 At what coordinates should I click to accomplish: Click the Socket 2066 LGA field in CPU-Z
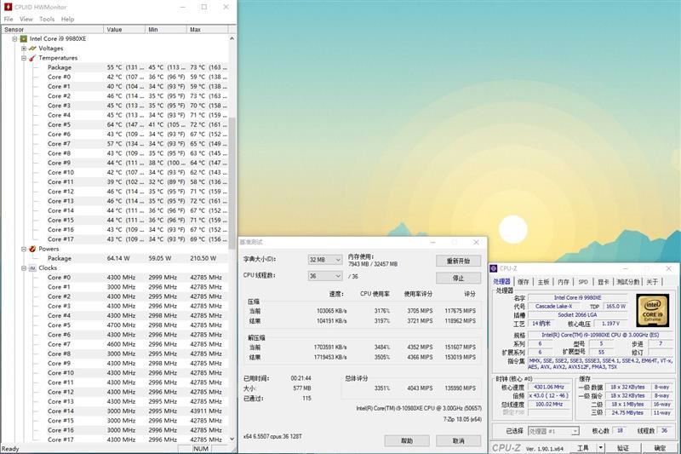point(578,315)
